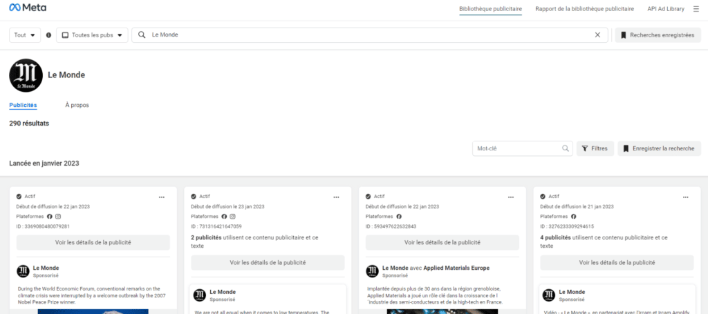View details of ad 731316421647059
Viewport: 708px width, 314px height.
click(x=268, y=262)
